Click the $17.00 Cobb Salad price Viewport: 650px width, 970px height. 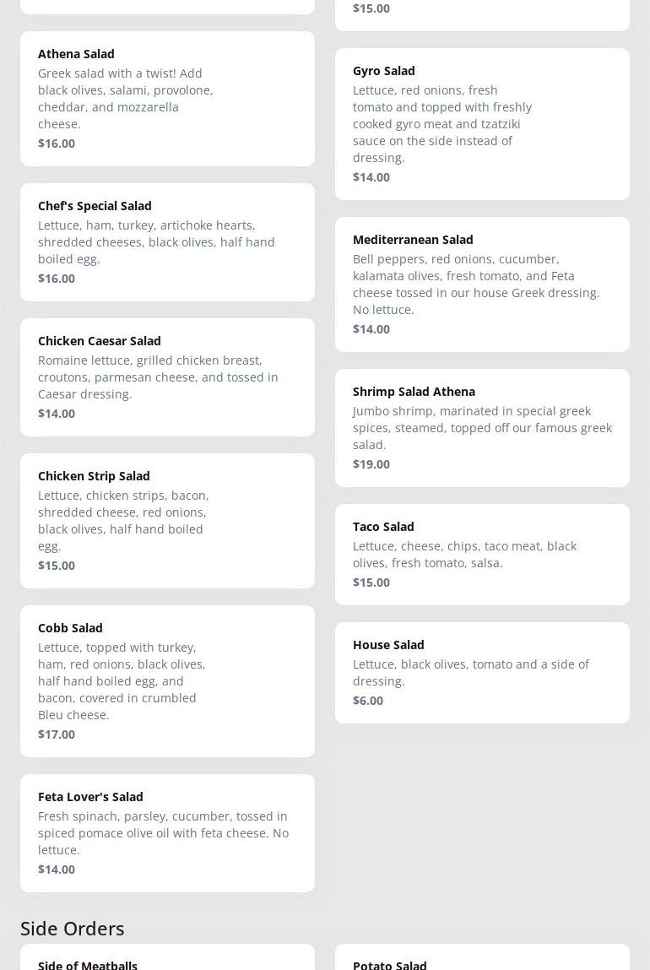57,734
